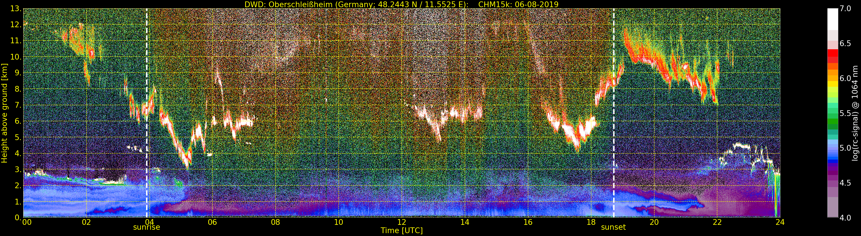
Task: Click the x-axis tick label '24'
Action: [780, 222]
